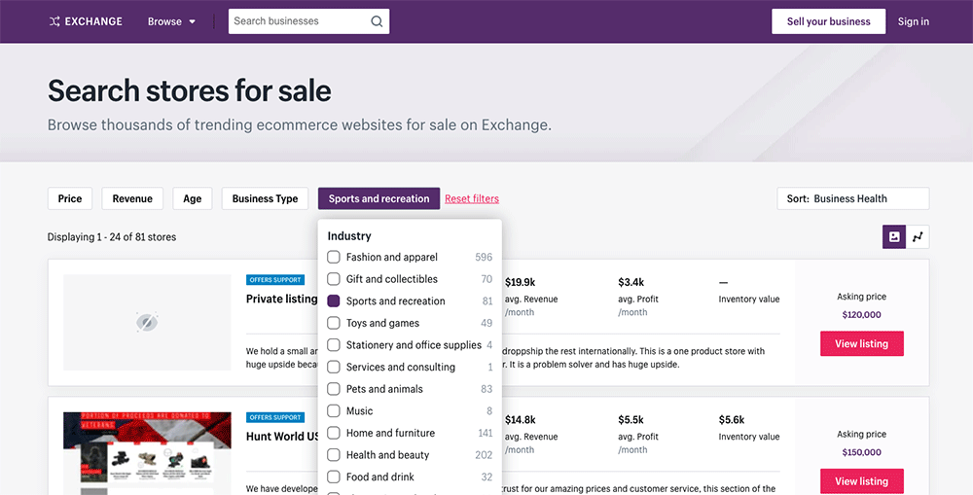The height and width of the screenshot is (495, 973).
Task: Switch to chart view icon
Action: 918,236
